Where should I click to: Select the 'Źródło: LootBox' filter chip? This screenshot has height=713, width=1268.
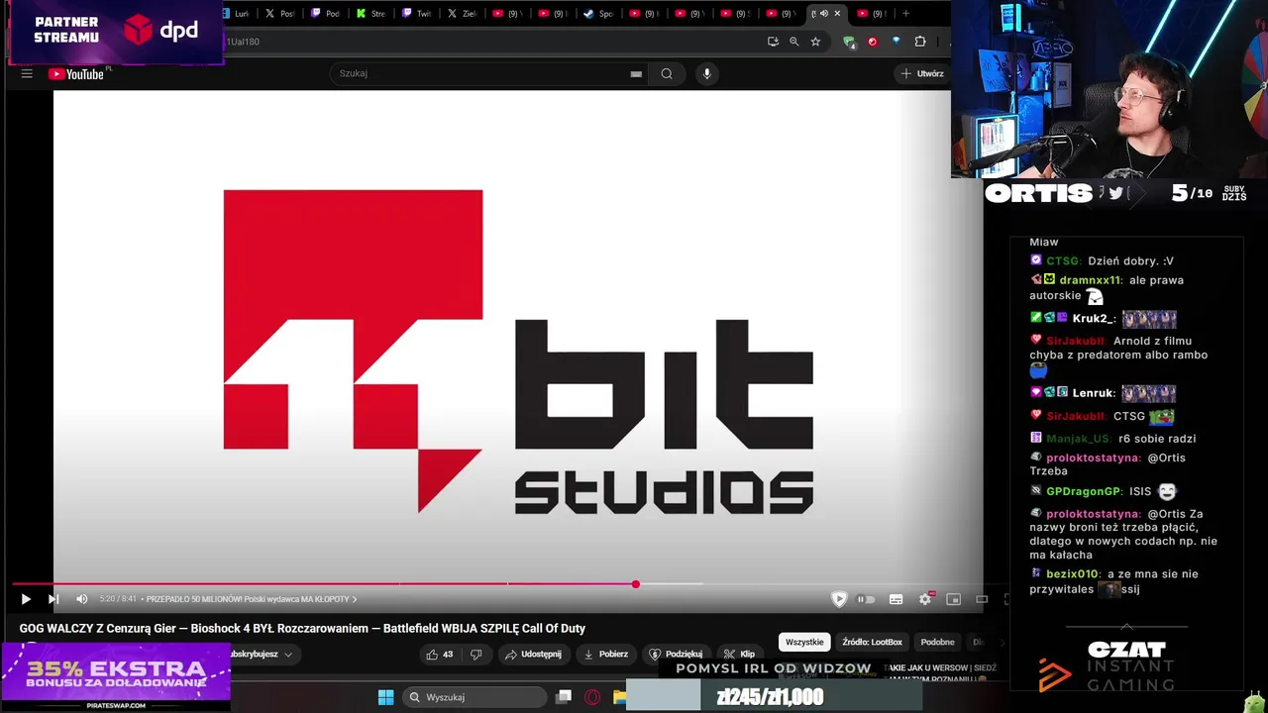pyautogui.click(x=873, y=643)
